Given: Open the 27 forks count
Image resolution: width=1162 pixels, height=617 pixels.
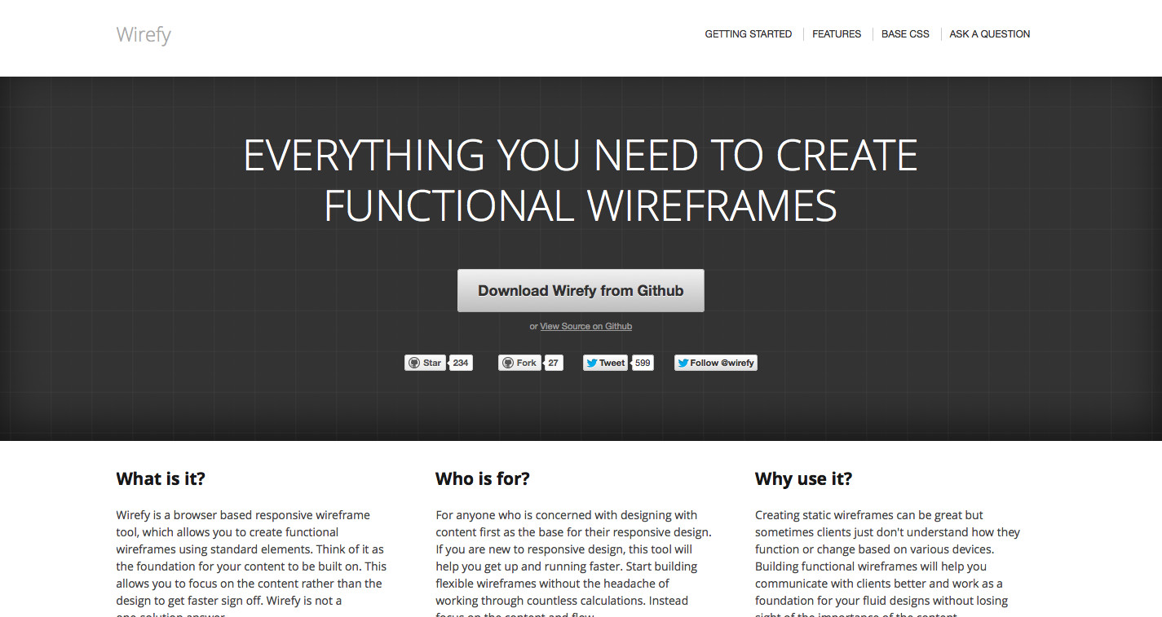Looking at the screenshot, I should click(x=553, y=363).
